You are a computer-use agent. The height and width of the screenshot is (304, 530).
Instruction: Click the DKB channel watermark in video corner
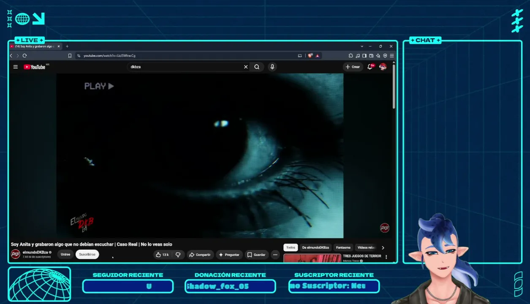385,228
